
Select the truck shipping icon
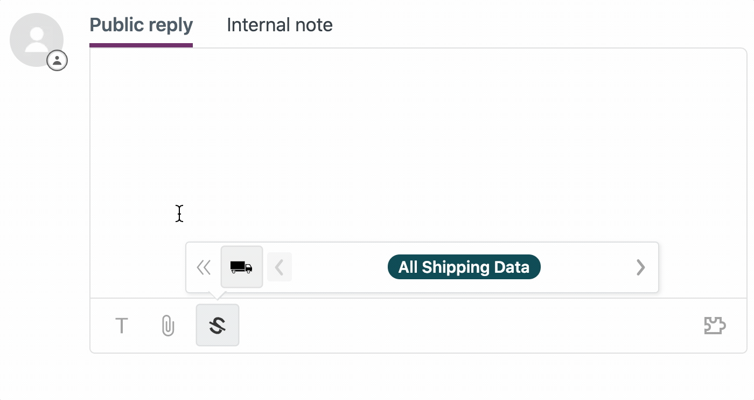point(242,267)
